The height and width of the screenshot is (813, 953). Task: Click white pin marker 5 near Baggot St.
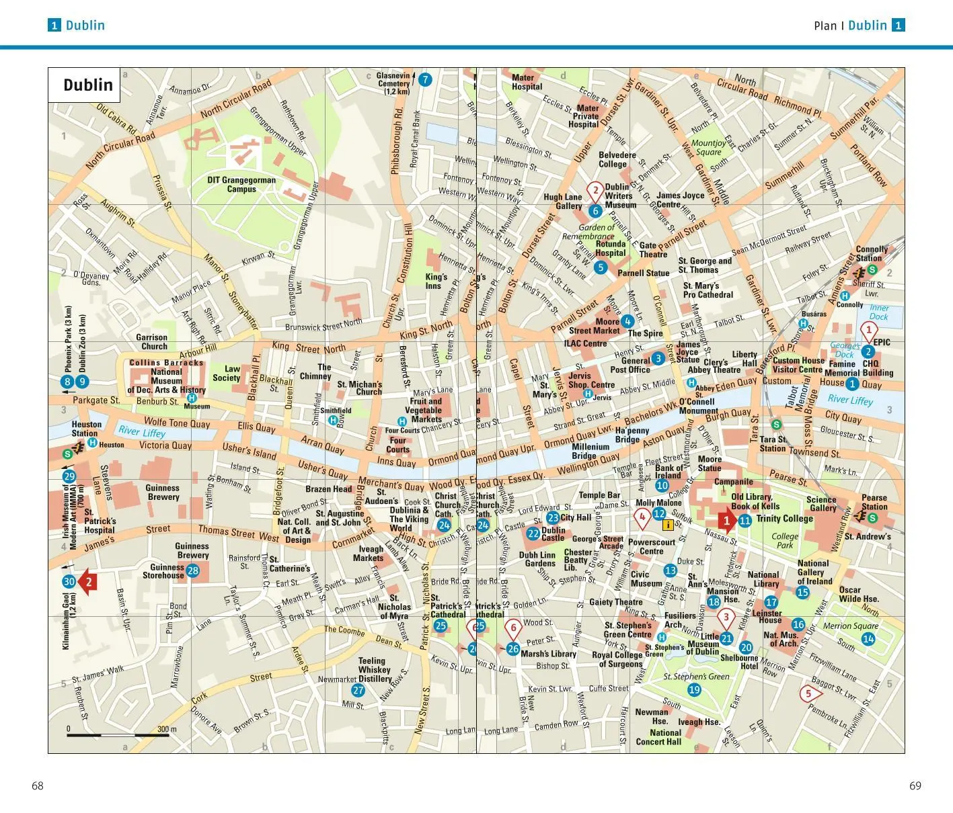(x=808, y=694)
